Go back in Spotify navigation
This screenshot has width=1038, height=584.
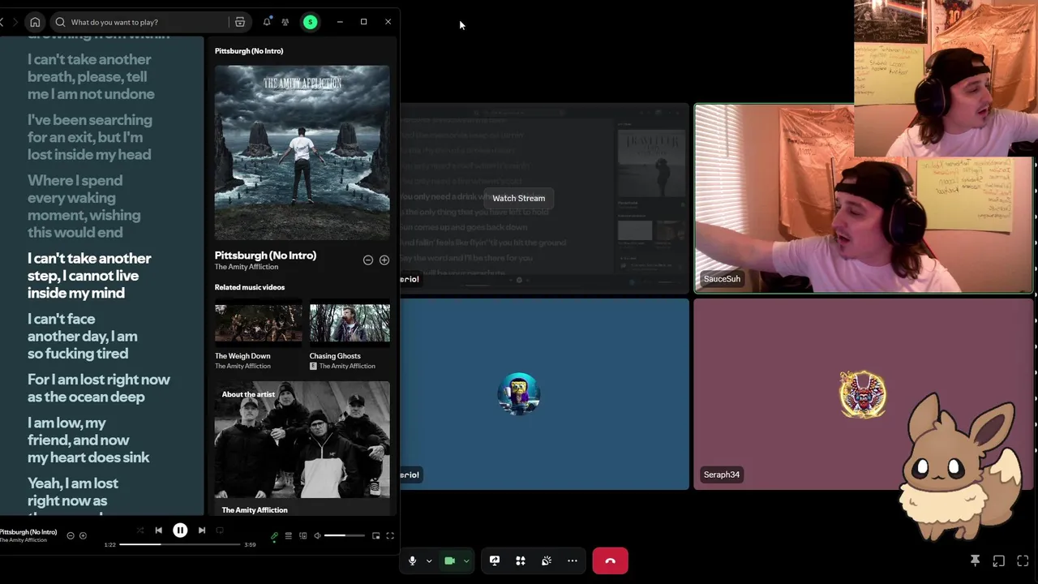click(x=2, y=22)
